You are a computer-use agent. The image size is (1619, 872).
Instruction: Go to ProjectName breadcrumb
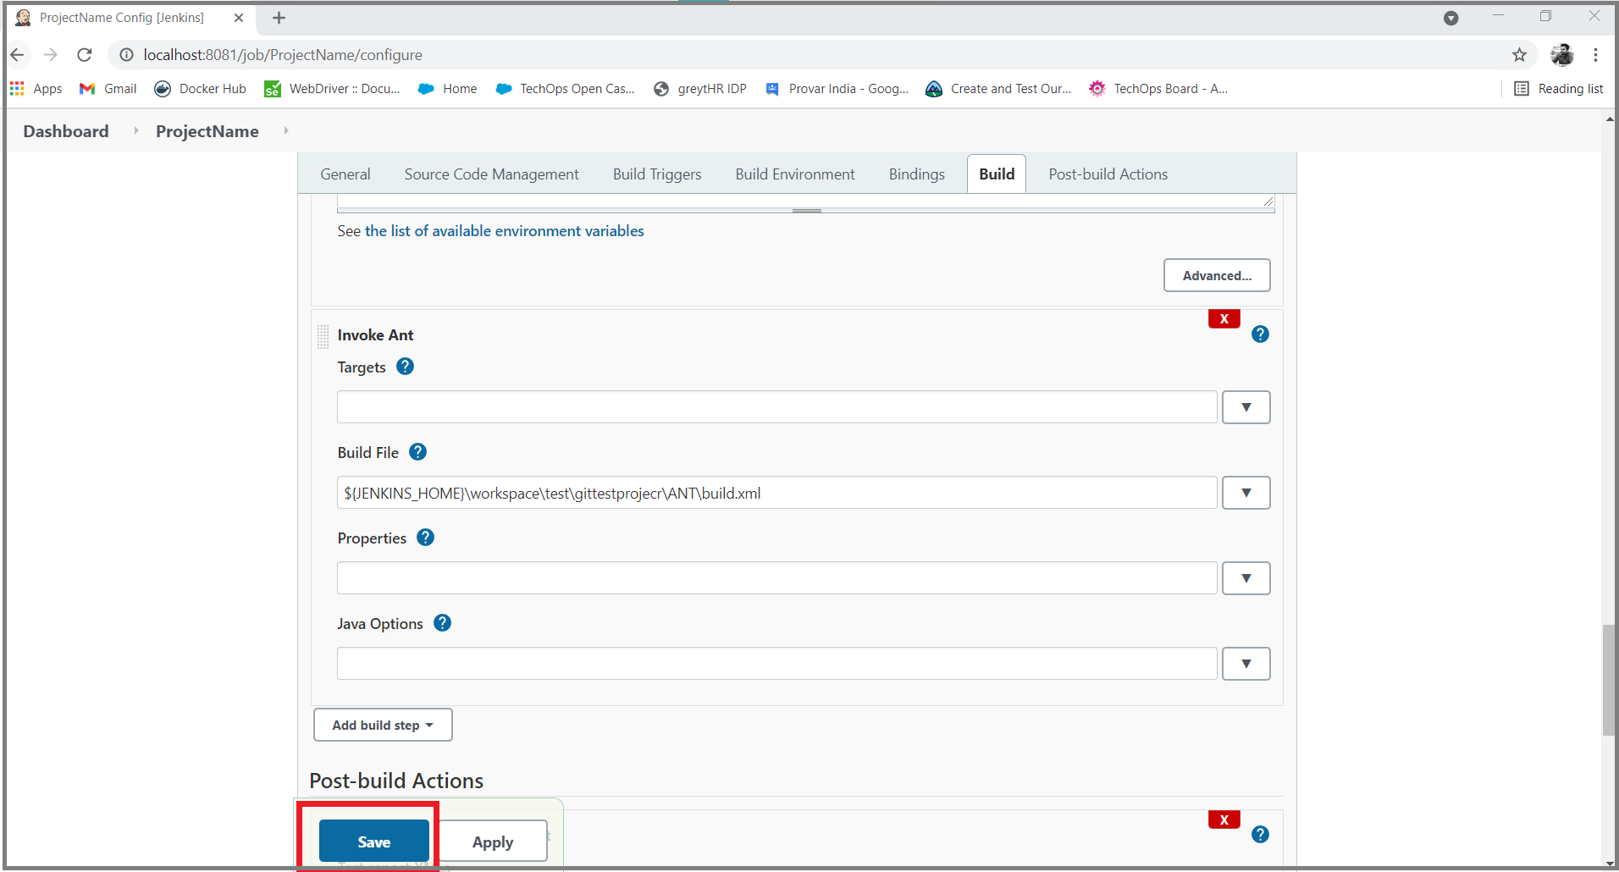(207, 131)
